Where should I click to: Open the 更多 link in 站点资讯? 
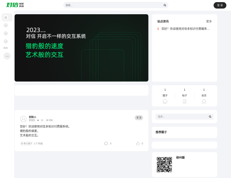209,21
